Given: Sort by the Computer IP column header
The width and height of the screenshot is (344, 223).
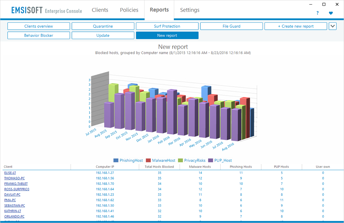Looking at the screenshot, I should point(105,167).
